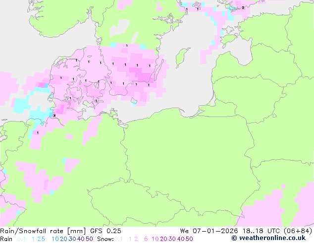314x243 pixels.
Task: Select the Rain legend value 1
Action: pos(33,239)
